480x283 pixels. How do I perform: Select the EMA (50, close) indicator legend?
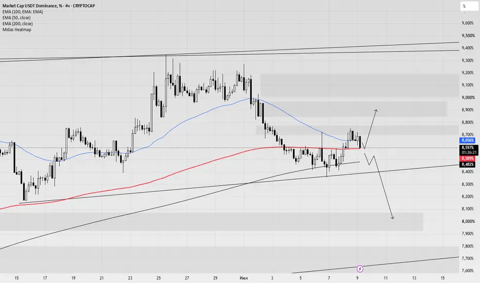tap(16, 17)
